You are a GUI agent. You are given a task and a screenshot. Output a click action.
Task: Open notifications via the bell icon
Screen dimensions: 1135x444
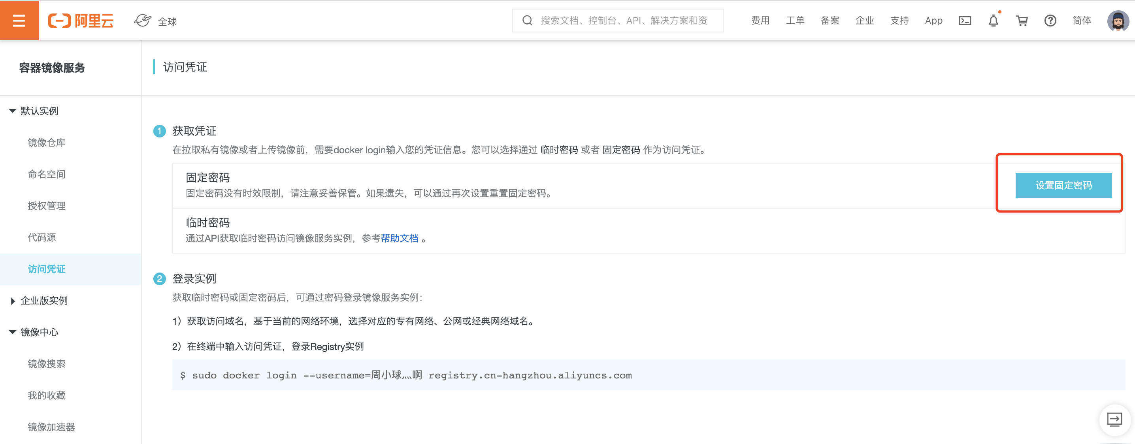pyautogui.click(x=993, y=20)
